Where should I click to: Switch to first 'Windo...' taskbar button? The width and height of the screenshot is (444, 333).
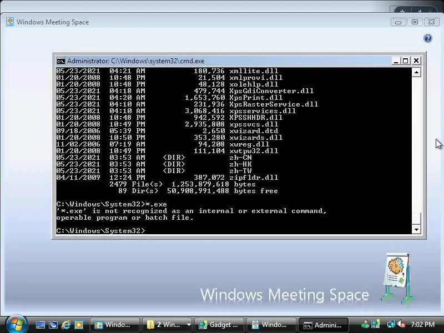[x=115, y=325]
